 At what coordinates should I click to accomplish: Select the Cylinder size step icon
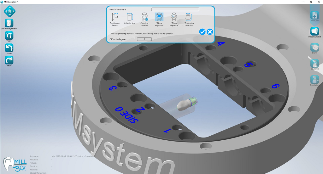point(130,17)
